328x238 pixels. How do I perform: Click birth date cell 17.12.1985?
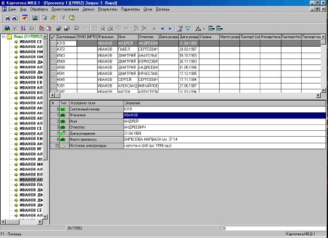click(x=189, y=74)
